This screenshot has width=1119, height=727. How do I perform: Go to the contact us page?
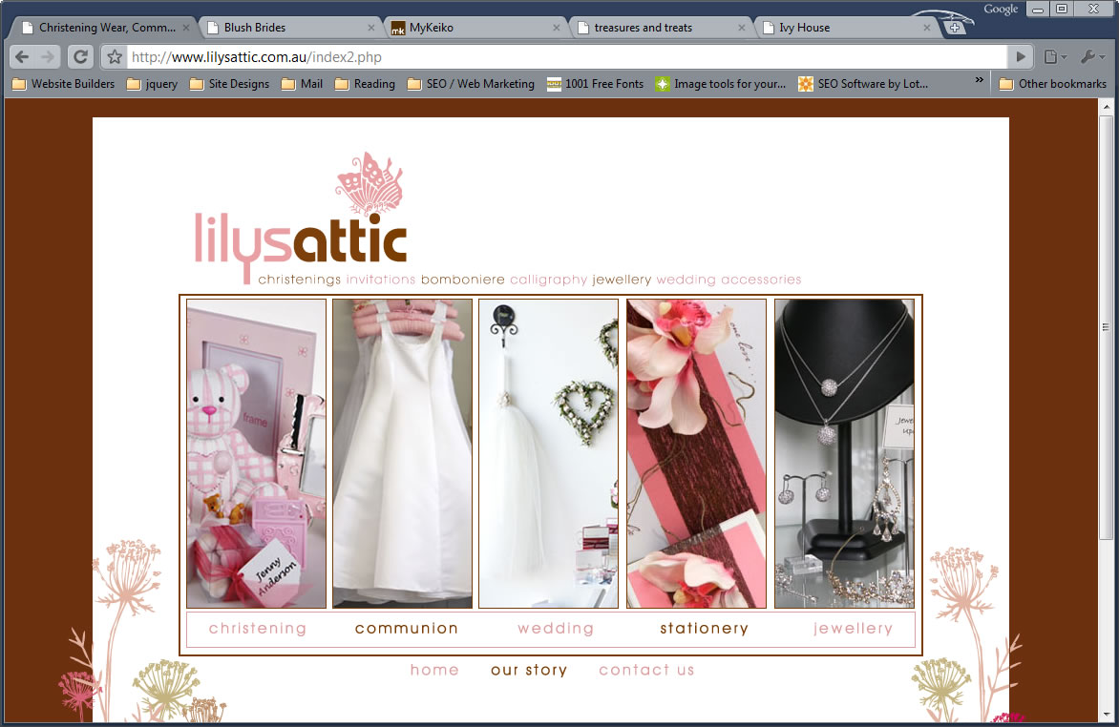[x=646, y=670]
